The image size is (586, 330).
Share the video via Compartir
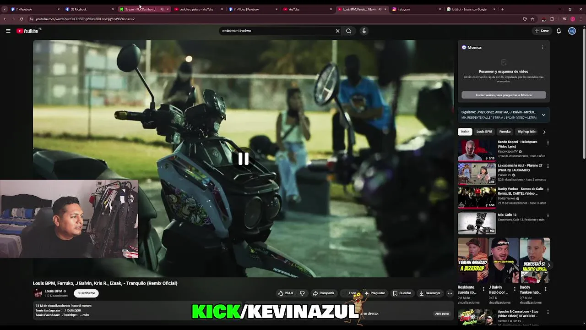(x=324, y=293)
